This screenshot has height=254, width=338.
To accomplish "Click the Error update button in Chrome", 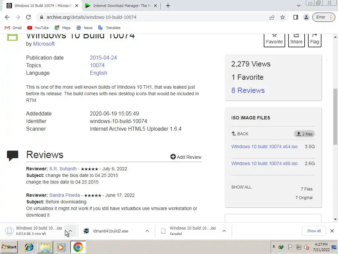I will (323, 17).
